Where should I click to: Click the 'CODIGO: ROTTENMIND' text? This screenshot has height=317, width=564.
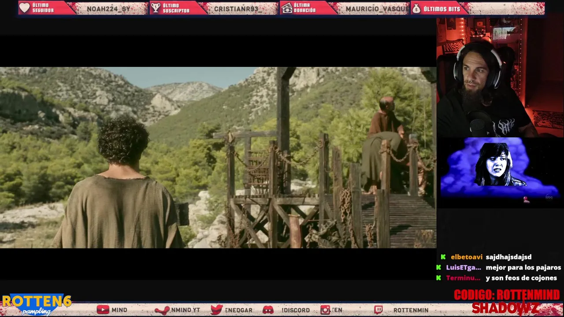pyautogui.click(x=507, y=295)
